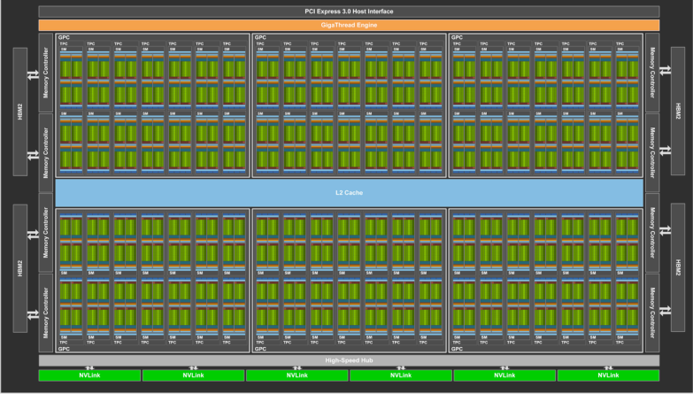The image size is (693, 394).
Task: Click the GPC label of the top-middle cluster
Action: coord(260,38)
